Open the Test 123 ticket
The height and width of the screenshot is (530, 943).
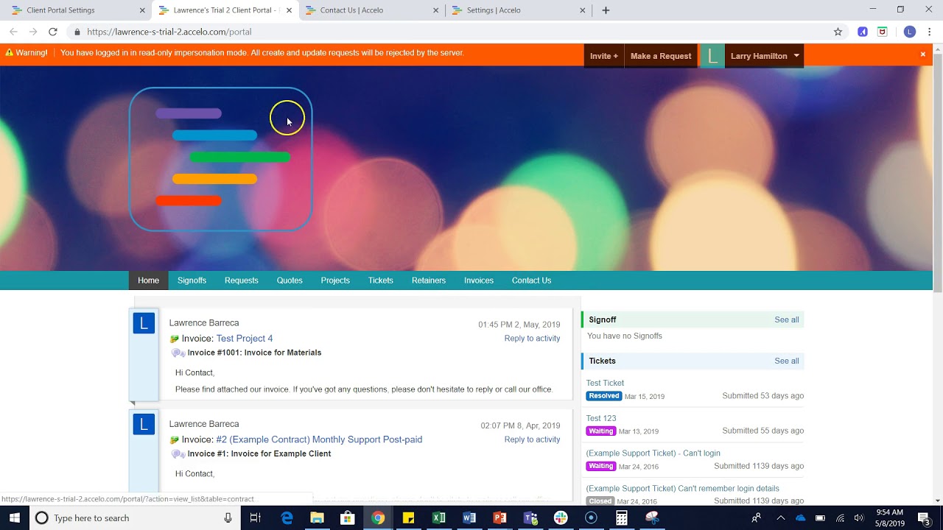click(x=601, y=418)
